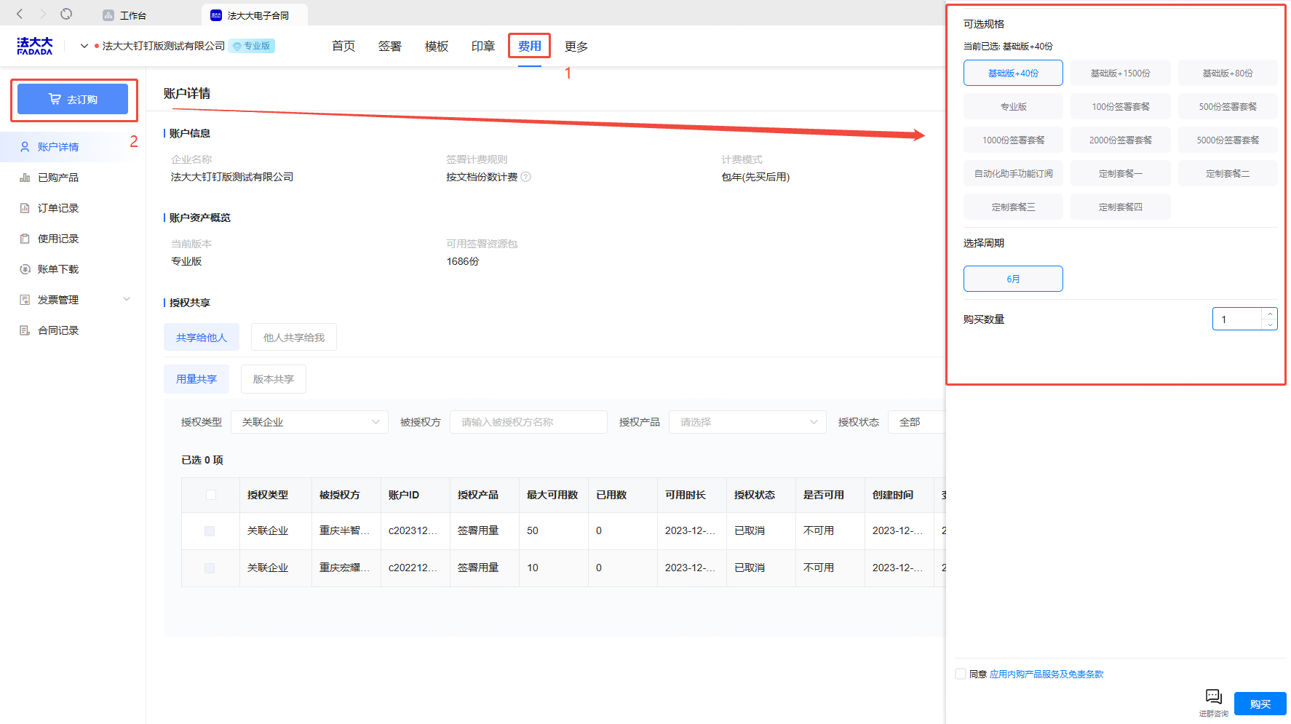Click the cart icon on 去订购
The height and width of the screenshot is (724, 1291).
[x=55, y=99]
